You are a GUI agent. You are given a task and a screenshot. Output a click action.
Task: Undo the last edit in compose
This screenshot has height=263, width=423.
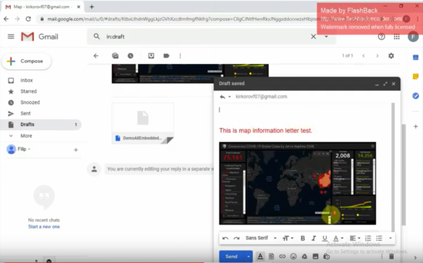tap(225, 238)
